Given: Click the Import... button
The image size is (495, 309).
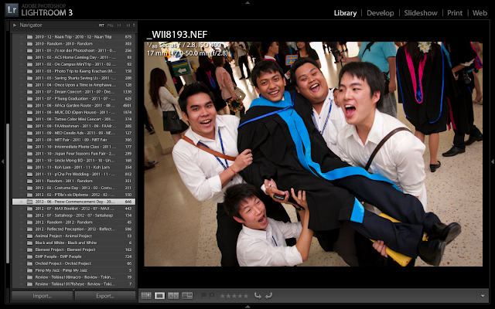Looking at the screenshot, I should (x=42, y=296).
